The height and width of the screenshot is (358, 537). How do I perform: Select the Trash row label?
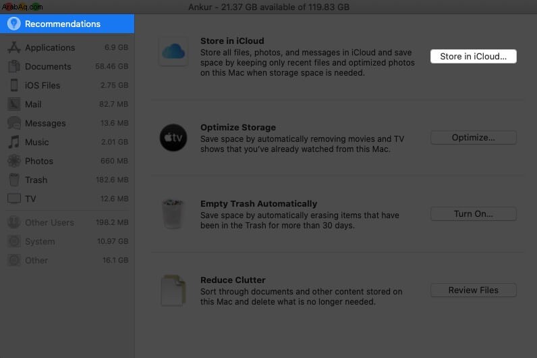coord(36,180)
